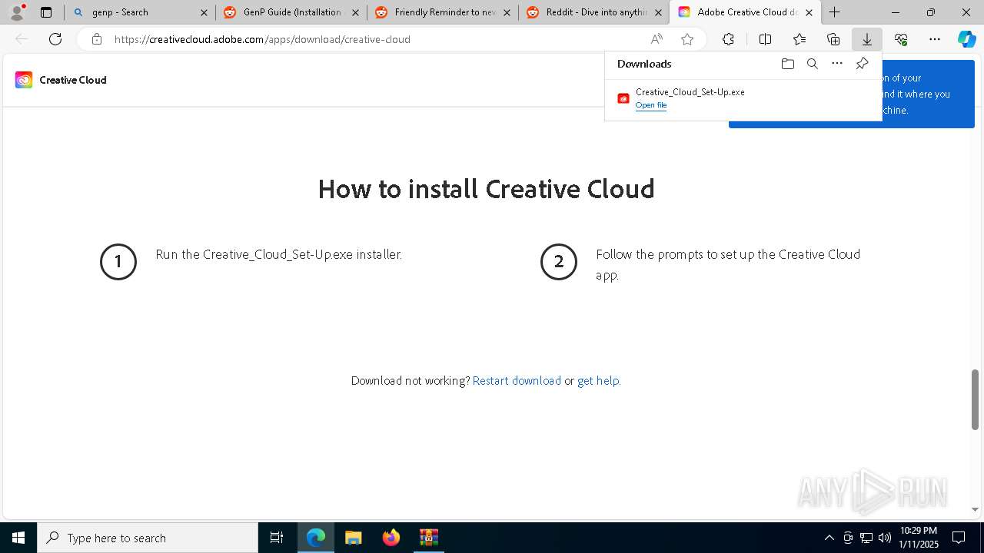Open the Windows Start menu
Screen dimensions: 984x553
(18, 538)
